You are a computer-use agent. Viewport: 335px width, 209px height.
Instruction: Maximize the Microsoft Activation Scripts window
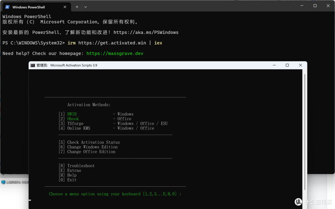point(287,65)
